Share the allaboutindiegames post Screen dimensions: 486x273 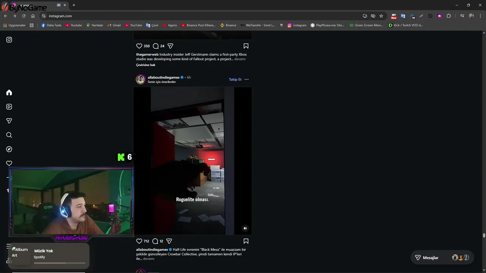tap(169, 241)
